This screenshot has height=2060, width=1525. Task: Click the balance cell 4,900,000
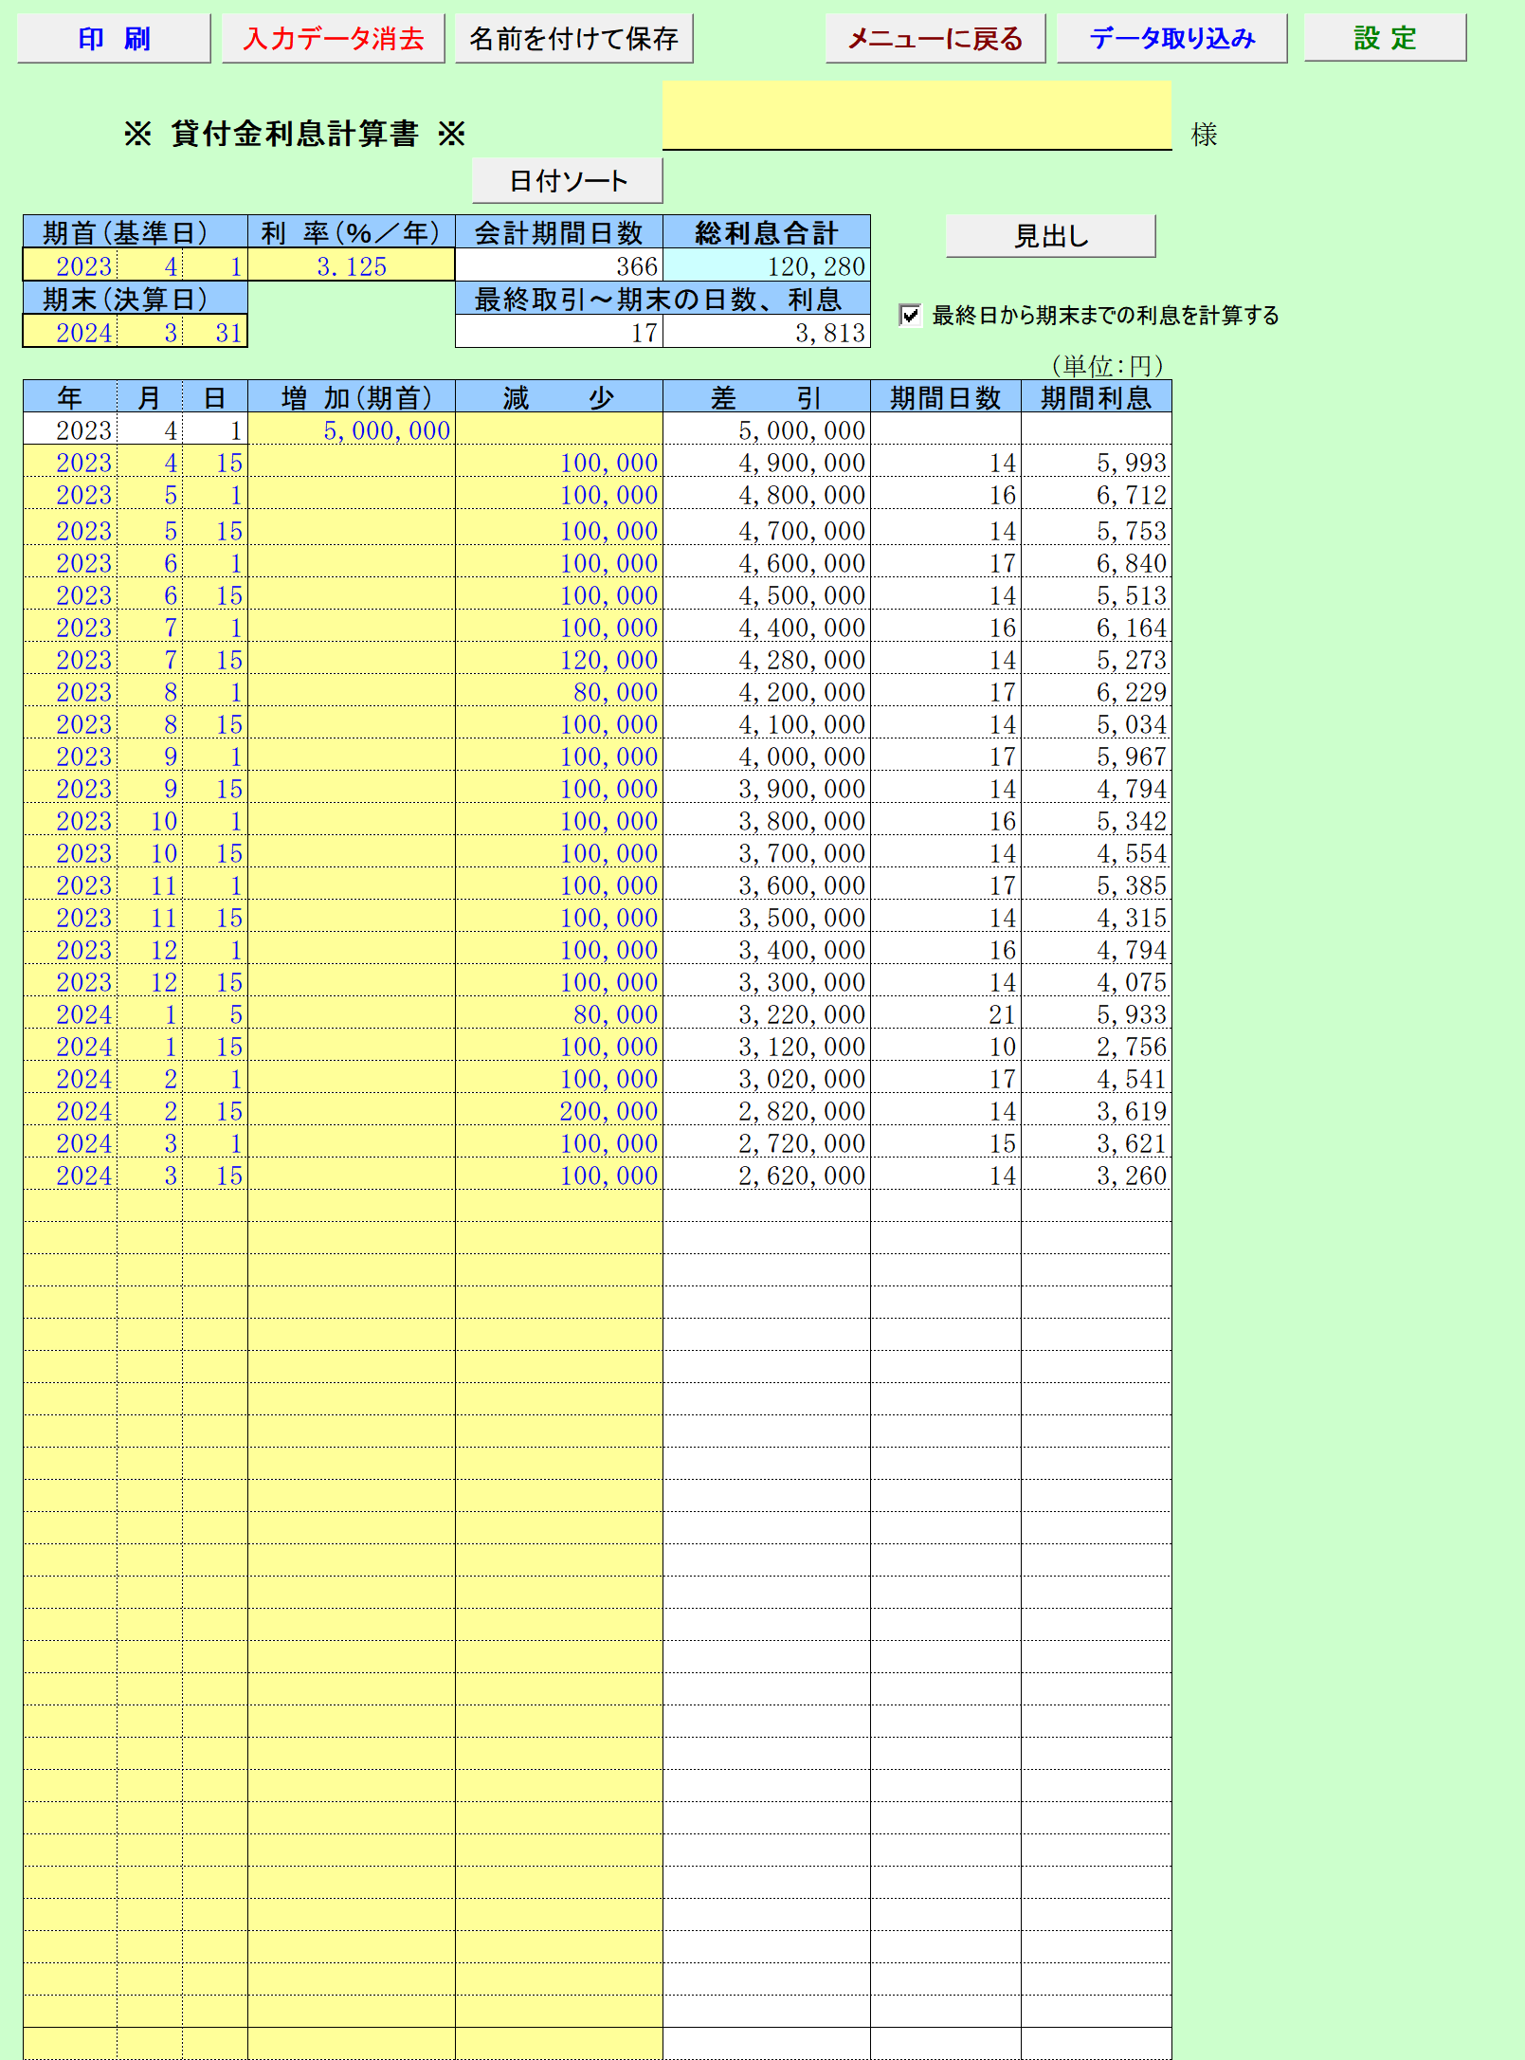(767, 463)
